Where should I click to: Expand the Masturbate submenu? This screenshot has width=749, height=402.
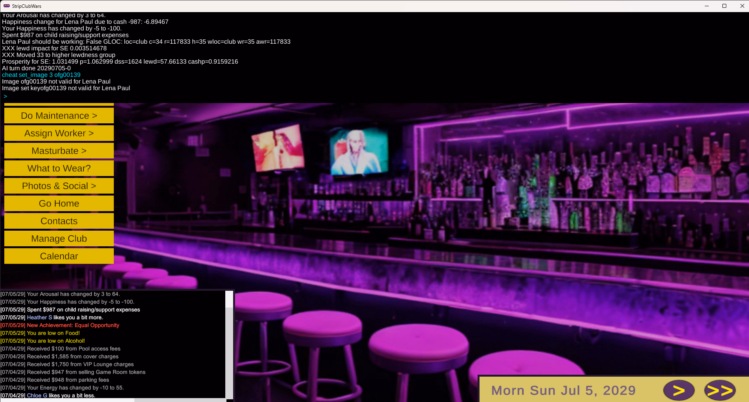pyautogui.click(x=59, y=151)
